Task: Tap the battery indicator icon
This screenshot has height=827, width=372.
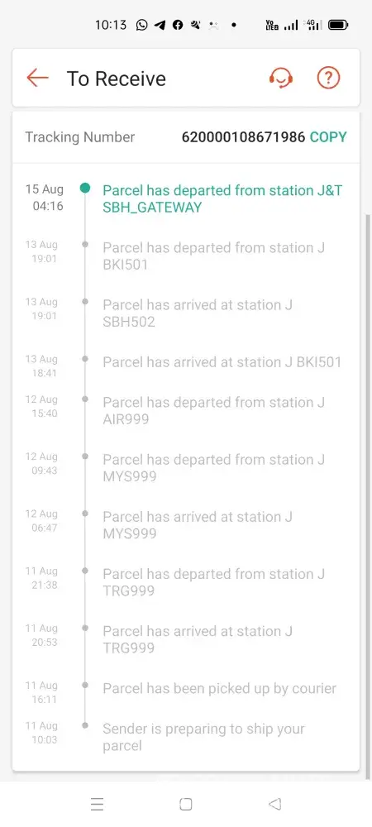Action: pos(338,25)
